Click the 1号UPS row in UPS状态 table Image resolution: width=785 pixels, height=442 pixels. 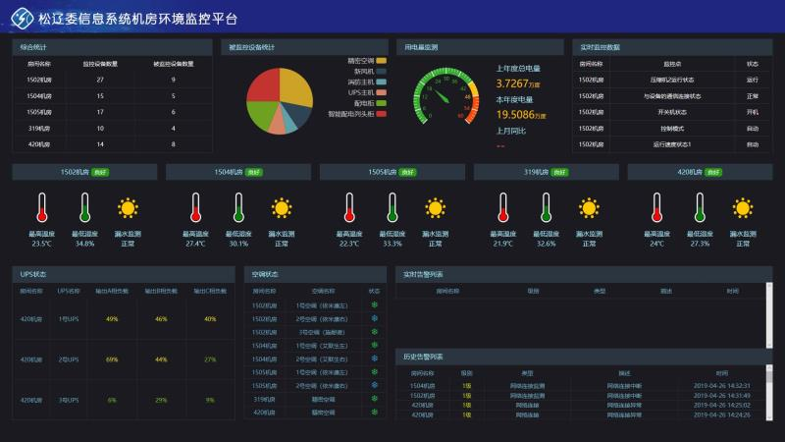tap(125, 319)
